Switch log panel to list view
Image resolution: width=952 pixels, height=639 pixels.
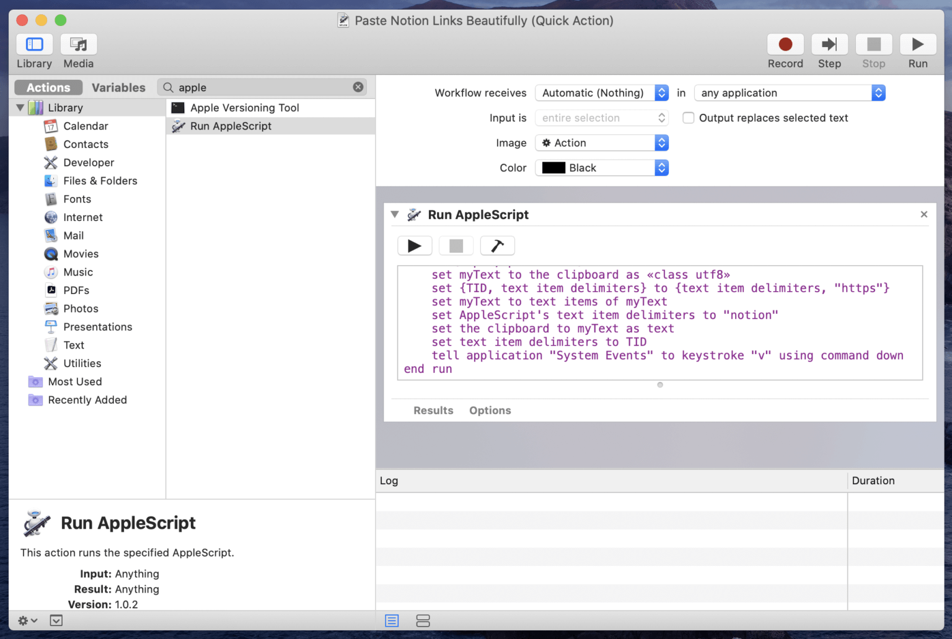[392, 620]
